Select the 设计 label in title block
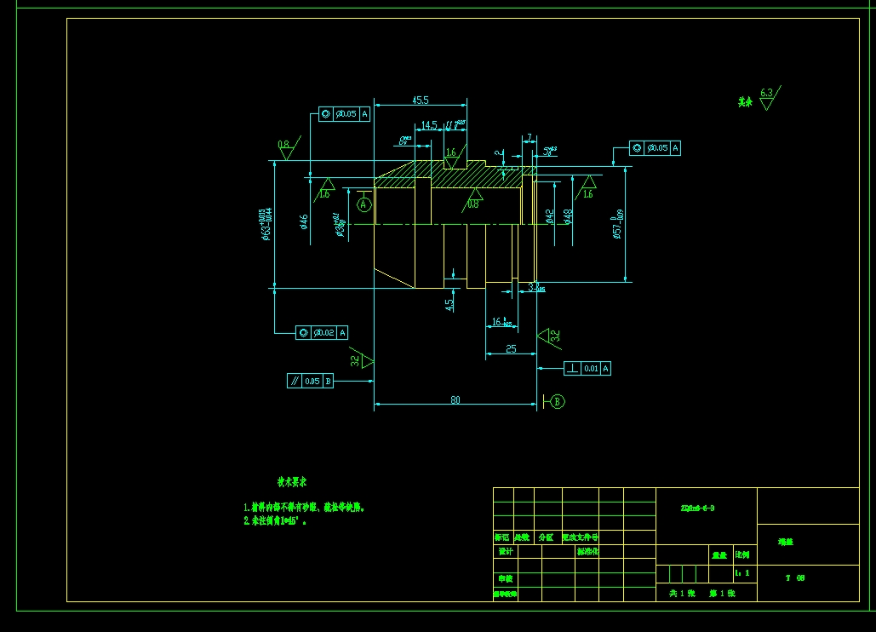The height and width of the screenshot is (632, 876). [x=506, y=551]
